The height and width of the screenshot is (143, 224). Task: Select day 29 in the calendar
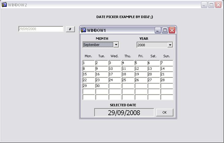click(89, 86)
